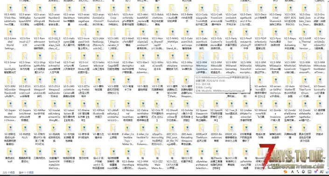Select V2.5-DamageNumbers1.9 folder

(246, 15)
